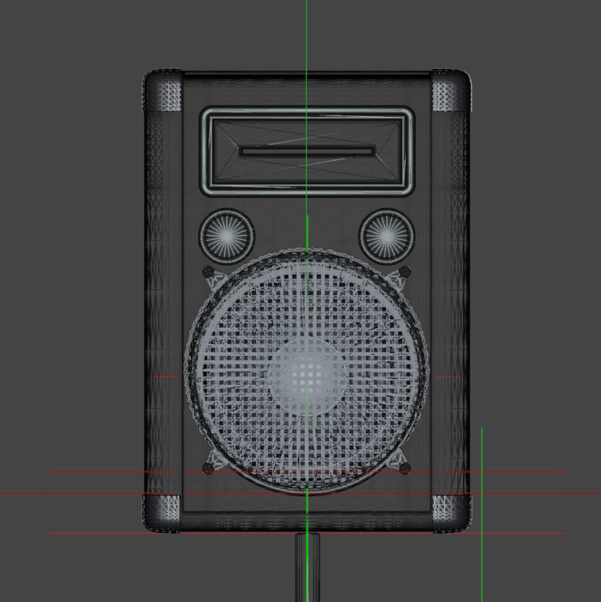601x602 pixels.
Task: Select the narrow horn slot in center
Action: click(x=307, y=151)
